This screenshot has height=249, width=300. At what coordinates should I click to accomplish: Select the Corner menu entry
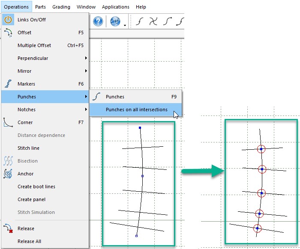pos(45,122)
